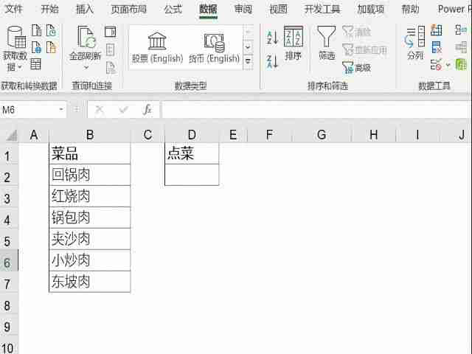
Task: Select empty cell D2 below 点菜
Action: [x=192, y=175]
